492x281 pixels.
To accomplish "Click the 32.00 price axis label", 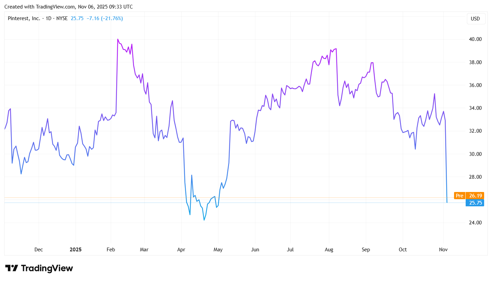I will click(475, 131).
